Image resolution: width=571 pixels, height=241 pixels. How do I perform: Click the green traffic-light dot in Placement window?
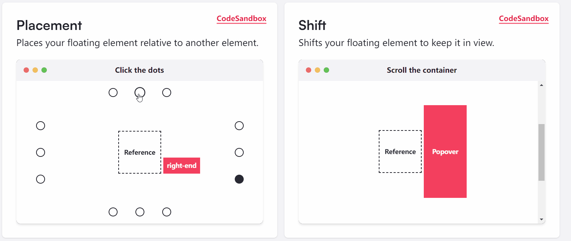pyautogui.click(x=44, y=70)
